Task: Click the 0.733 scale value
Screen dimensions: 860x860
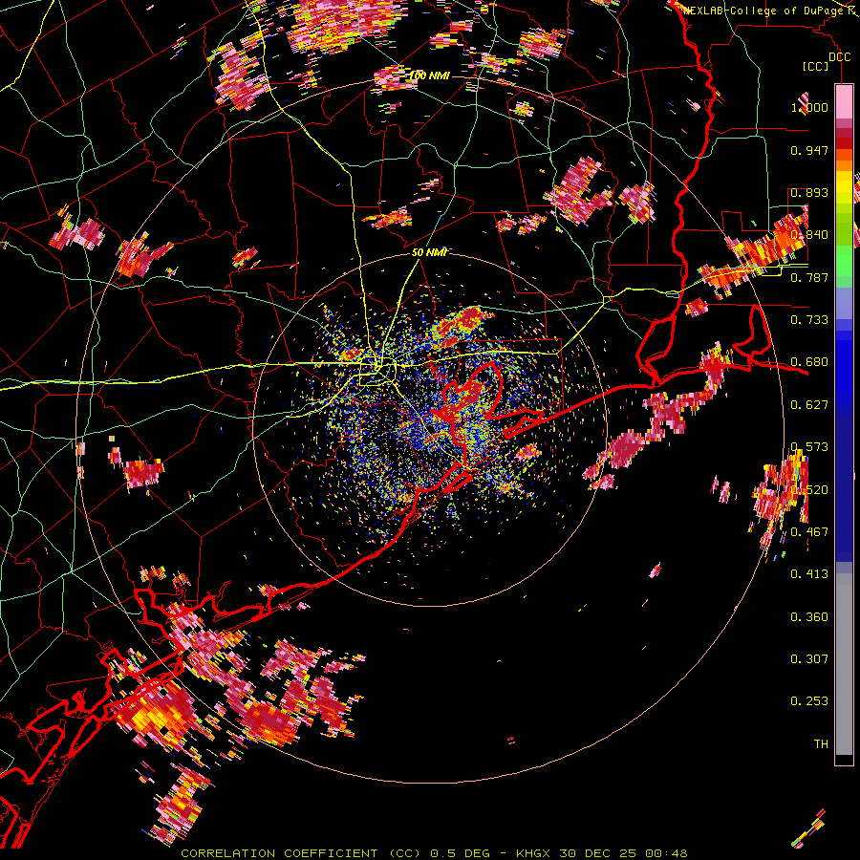Action: (x=809, y=319)
